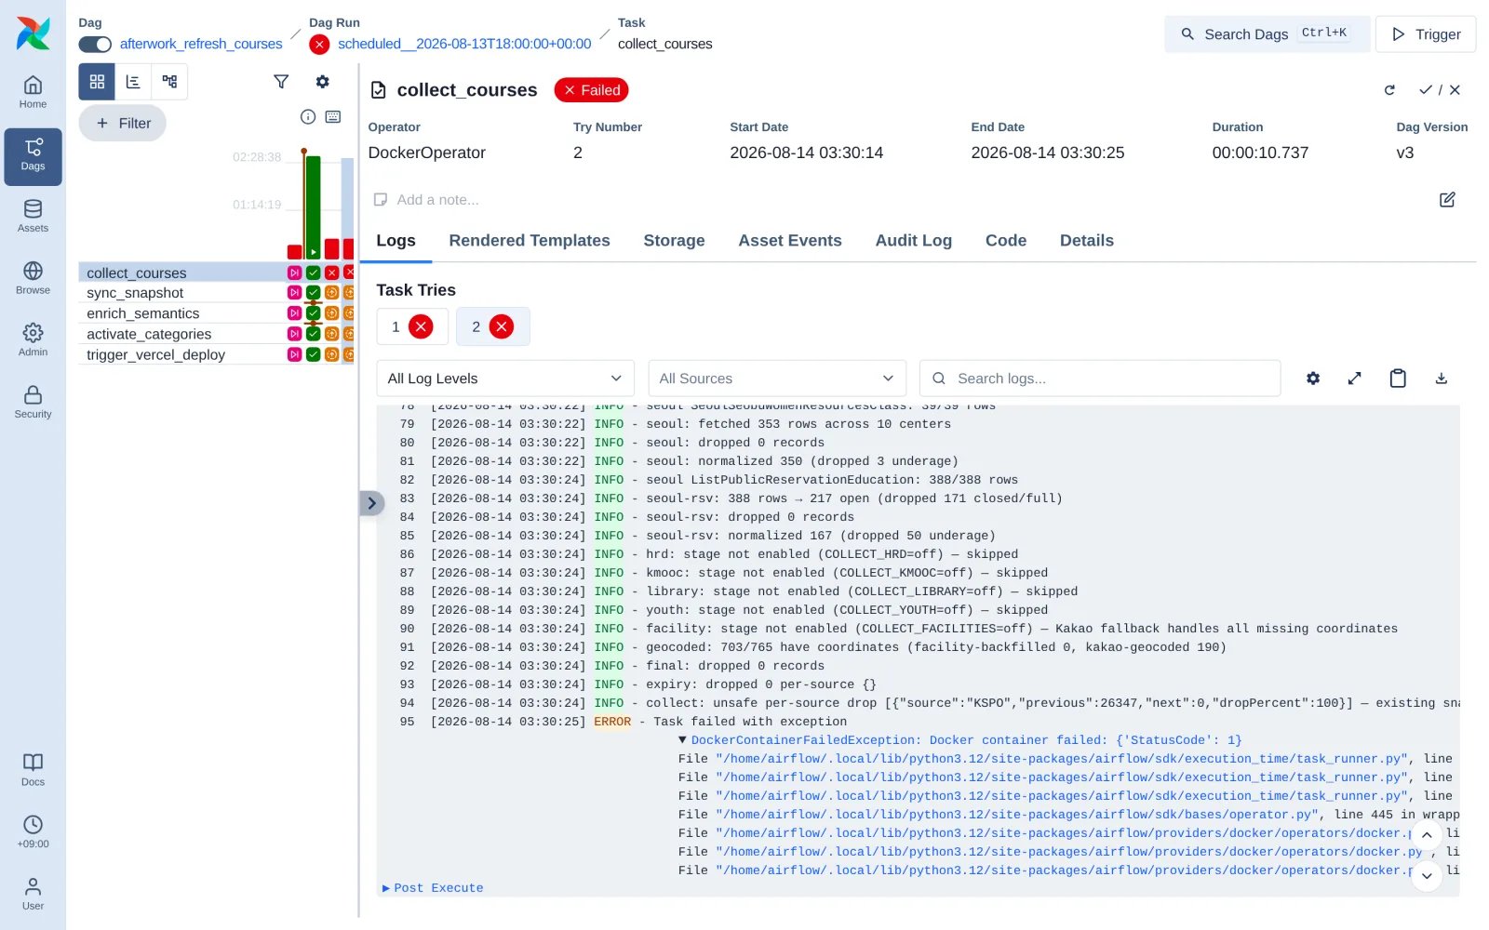This screenshot has width=1489, height=930.
Task: Expand the Post Execute log group
Action: pos(433,888)
